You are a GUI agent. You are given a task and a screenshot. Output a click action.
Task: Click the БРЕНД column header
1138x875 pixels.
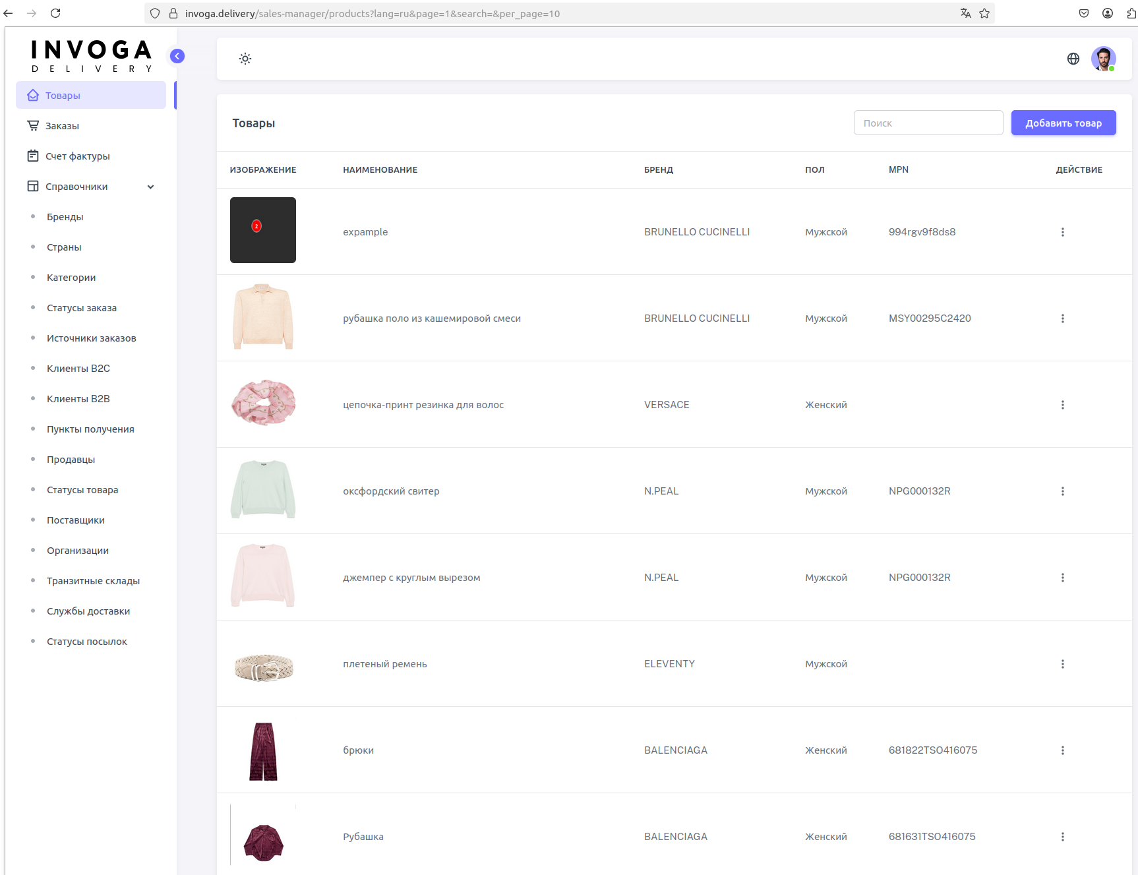click(x=659, y=170)
